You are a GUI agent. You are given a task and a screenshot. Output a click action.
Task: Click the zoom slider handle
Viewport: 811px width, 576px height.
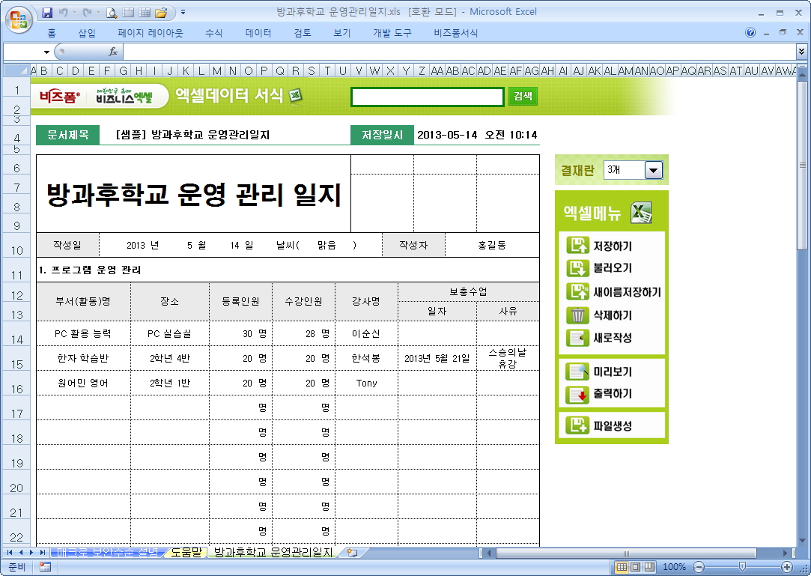(x=741, y=567)
